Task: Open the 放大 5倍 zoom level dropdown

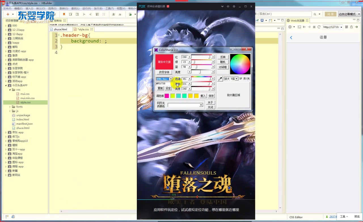Action: [x=237, y=79]
